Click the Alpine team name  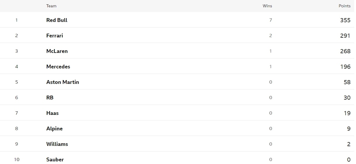click(54, 129)
